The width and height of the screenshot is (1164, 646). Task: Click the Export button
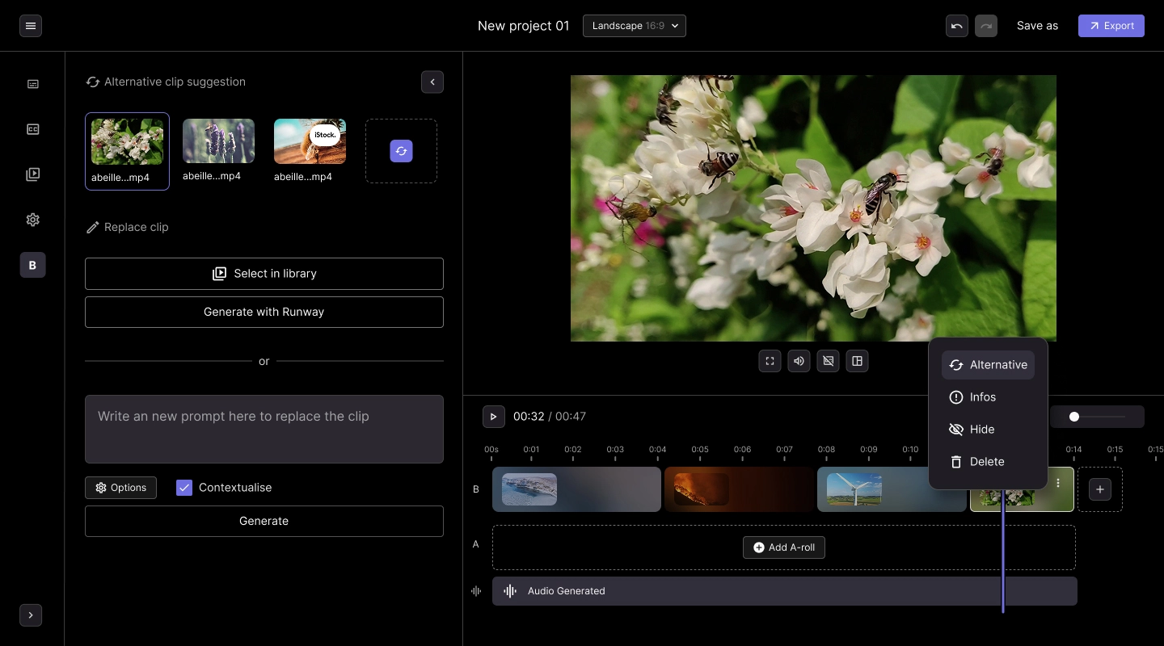[1111, 26]
